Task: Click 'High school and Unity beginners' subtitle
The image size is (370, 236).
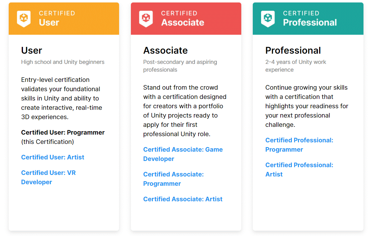Action: click(63, 62)
